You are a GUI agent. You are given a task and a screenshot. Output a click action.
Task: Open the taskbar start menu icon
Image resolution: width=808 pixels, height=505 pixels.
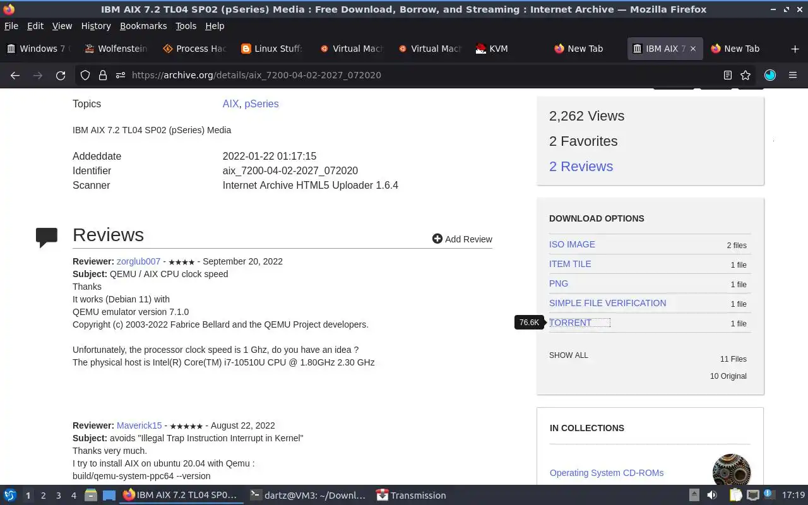coord(10,496)
